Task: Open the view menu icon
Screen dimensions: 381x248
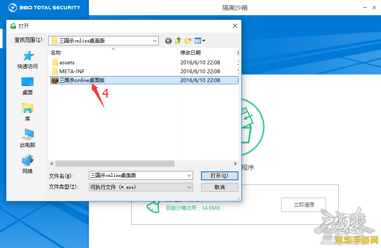Action: (x=200, y=41)
